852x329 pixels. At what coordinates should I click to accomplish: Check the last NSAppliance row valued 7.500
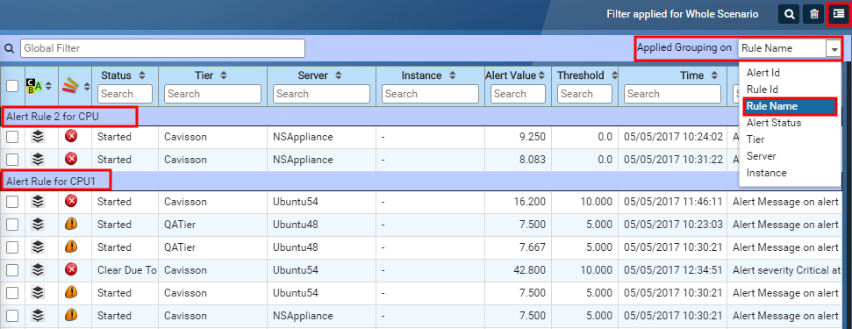tap(12, 315)
